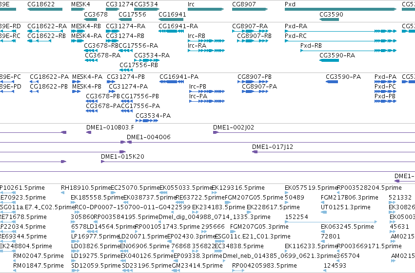This screenshot has height=273, width=415.
Task: Click EST EK063245.5prime
Action: [x=323, y=232]
